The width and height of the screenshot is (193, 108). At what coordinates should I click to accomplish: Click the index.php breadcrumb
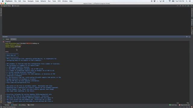[16, 6]
